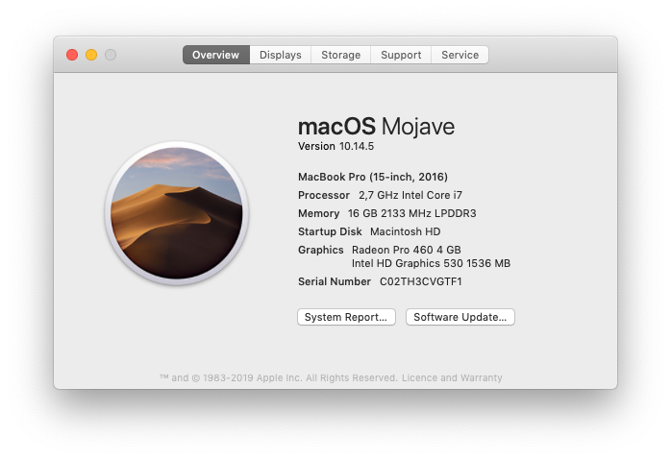Click Intel HD Graphics 530 1536 MB text

click(x=431, y=263)
